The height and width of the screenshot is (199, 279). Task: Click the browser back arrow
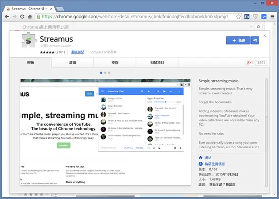point(7,17)
